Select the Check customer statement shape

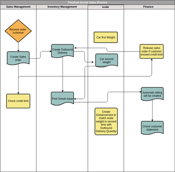coord(152,128)
